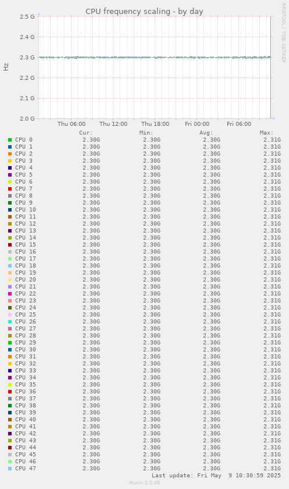Click the 'CPU 30' legend label
The height and width of the screenshot is (489, 289).
point(26,350)
